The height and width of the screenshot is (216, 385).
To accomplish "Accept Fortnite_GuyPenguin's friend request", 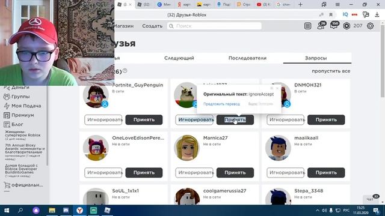I will tap(144, 120).
